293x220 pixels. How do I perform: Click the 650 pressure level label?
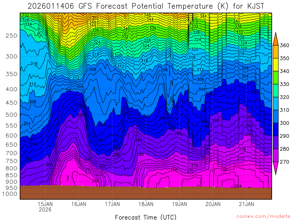(11, 145)
